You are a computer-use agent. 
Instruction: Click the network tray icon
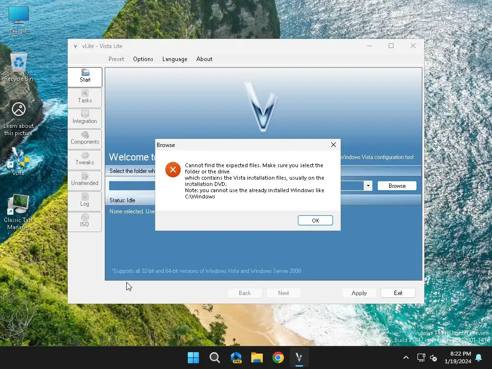(421, 357)
